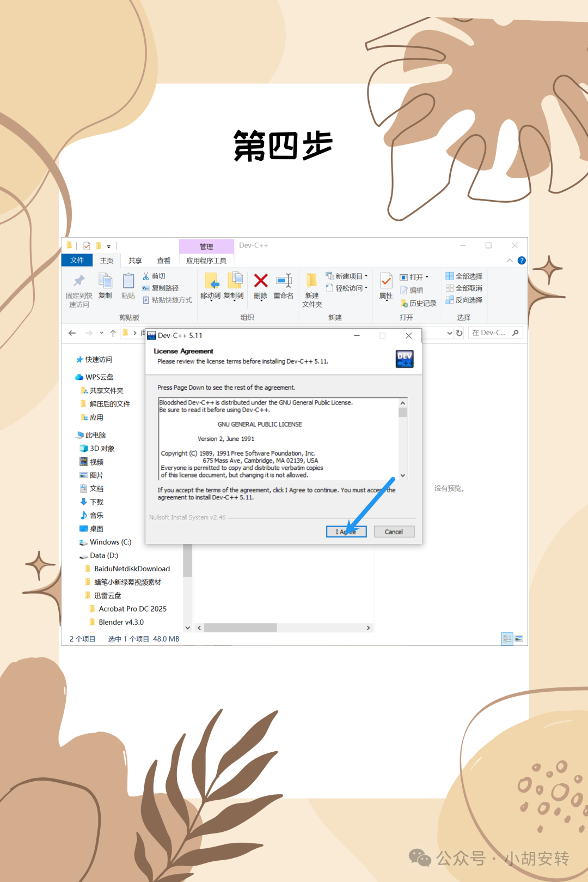Click History (历史记录) in the ribbon
This screenshot has width=588, height=882.
(418, 304)
